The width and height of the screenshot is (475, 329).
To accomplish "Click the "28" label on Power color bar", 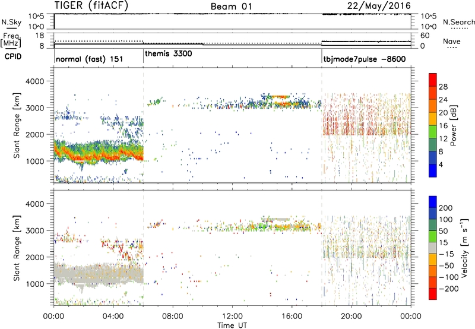I will [443, 87].
